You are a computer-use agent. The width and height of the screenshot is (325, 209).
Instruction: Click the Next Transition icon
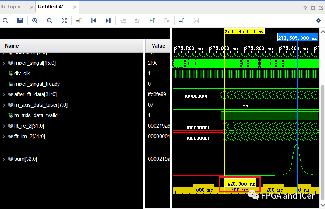(137, 21)
